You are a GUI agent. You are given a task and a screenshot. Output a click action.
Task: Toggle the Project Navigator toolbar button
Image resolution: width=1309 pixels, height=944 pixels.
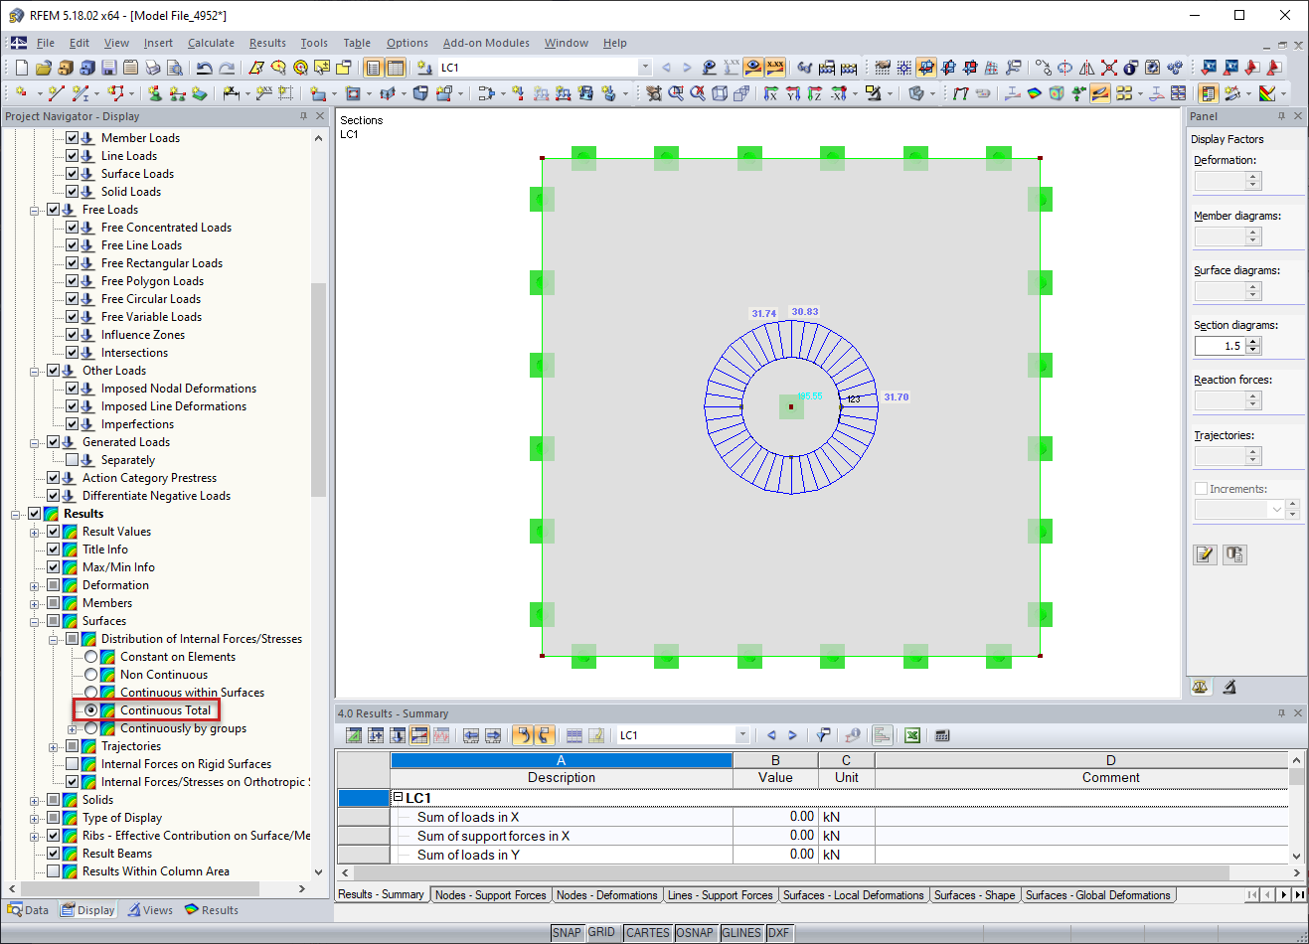[374, 68]
